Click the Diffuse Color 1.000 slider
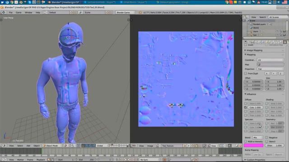 (x=255, y=108)
